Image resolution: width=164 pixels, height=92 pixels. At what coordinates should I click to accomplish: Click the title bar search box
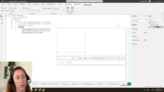click(85, 1)
